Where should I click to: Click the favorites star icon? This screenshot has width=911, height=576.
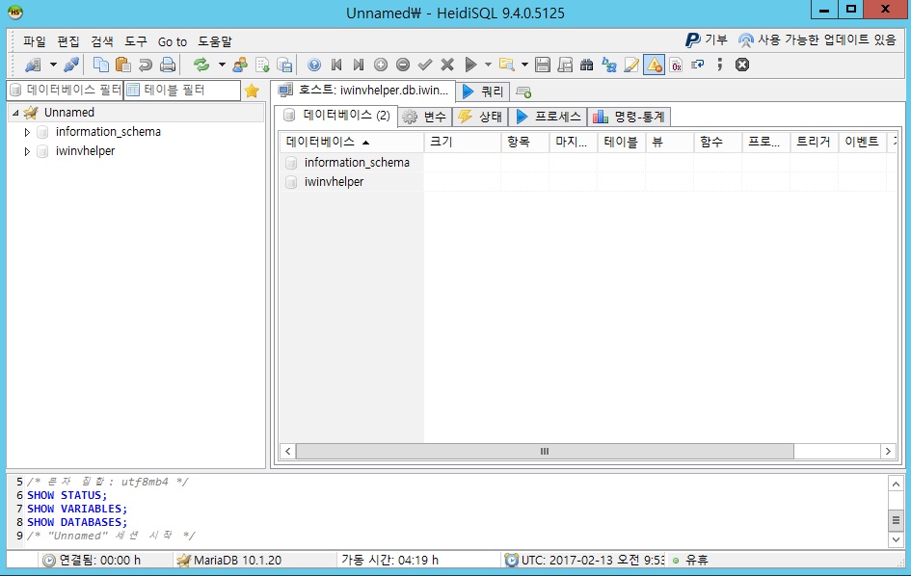click(252, 91)
